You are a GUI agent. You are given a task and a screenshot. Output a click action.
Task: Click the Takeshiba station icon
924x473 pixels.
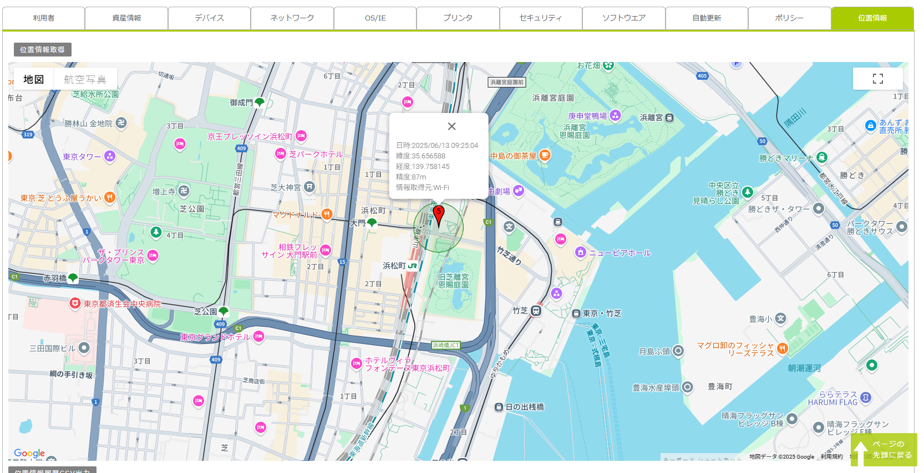click(536, 311)
